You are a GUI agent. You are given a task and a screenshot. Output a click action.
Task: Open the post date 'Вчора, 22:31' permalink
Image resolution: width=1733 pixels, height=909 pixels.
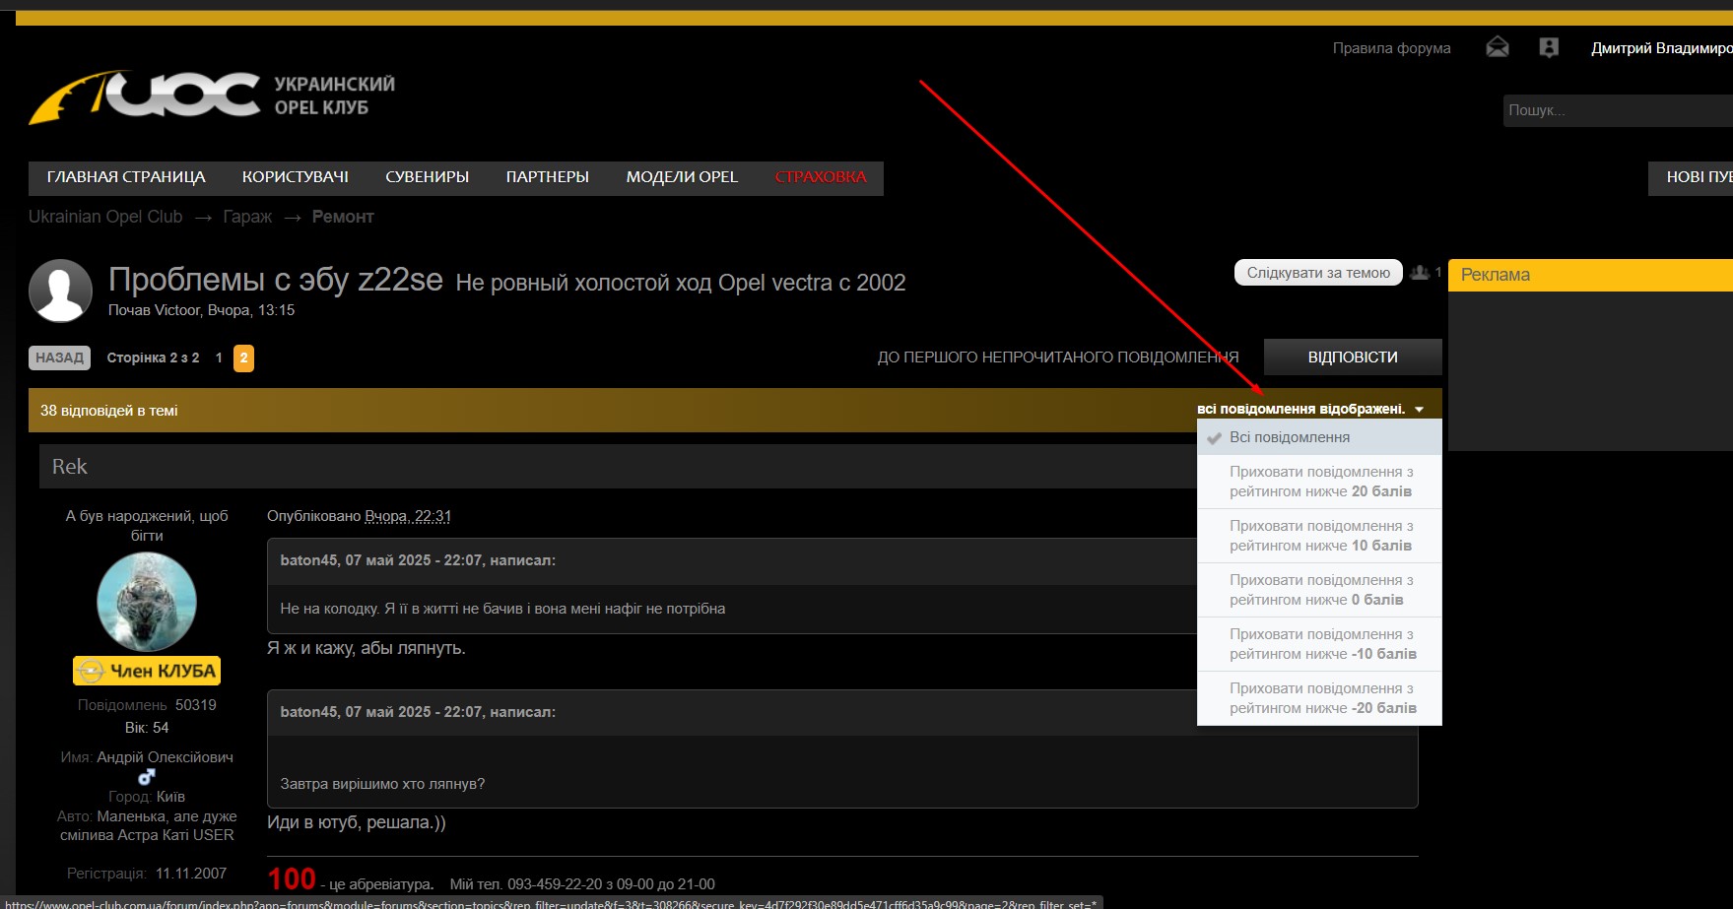pos(408,516)
